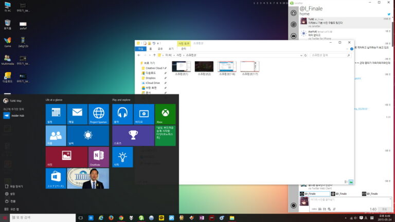Switch Explorer to large icons view
Viewport: 395px width, 222px height.
point(351,182)
